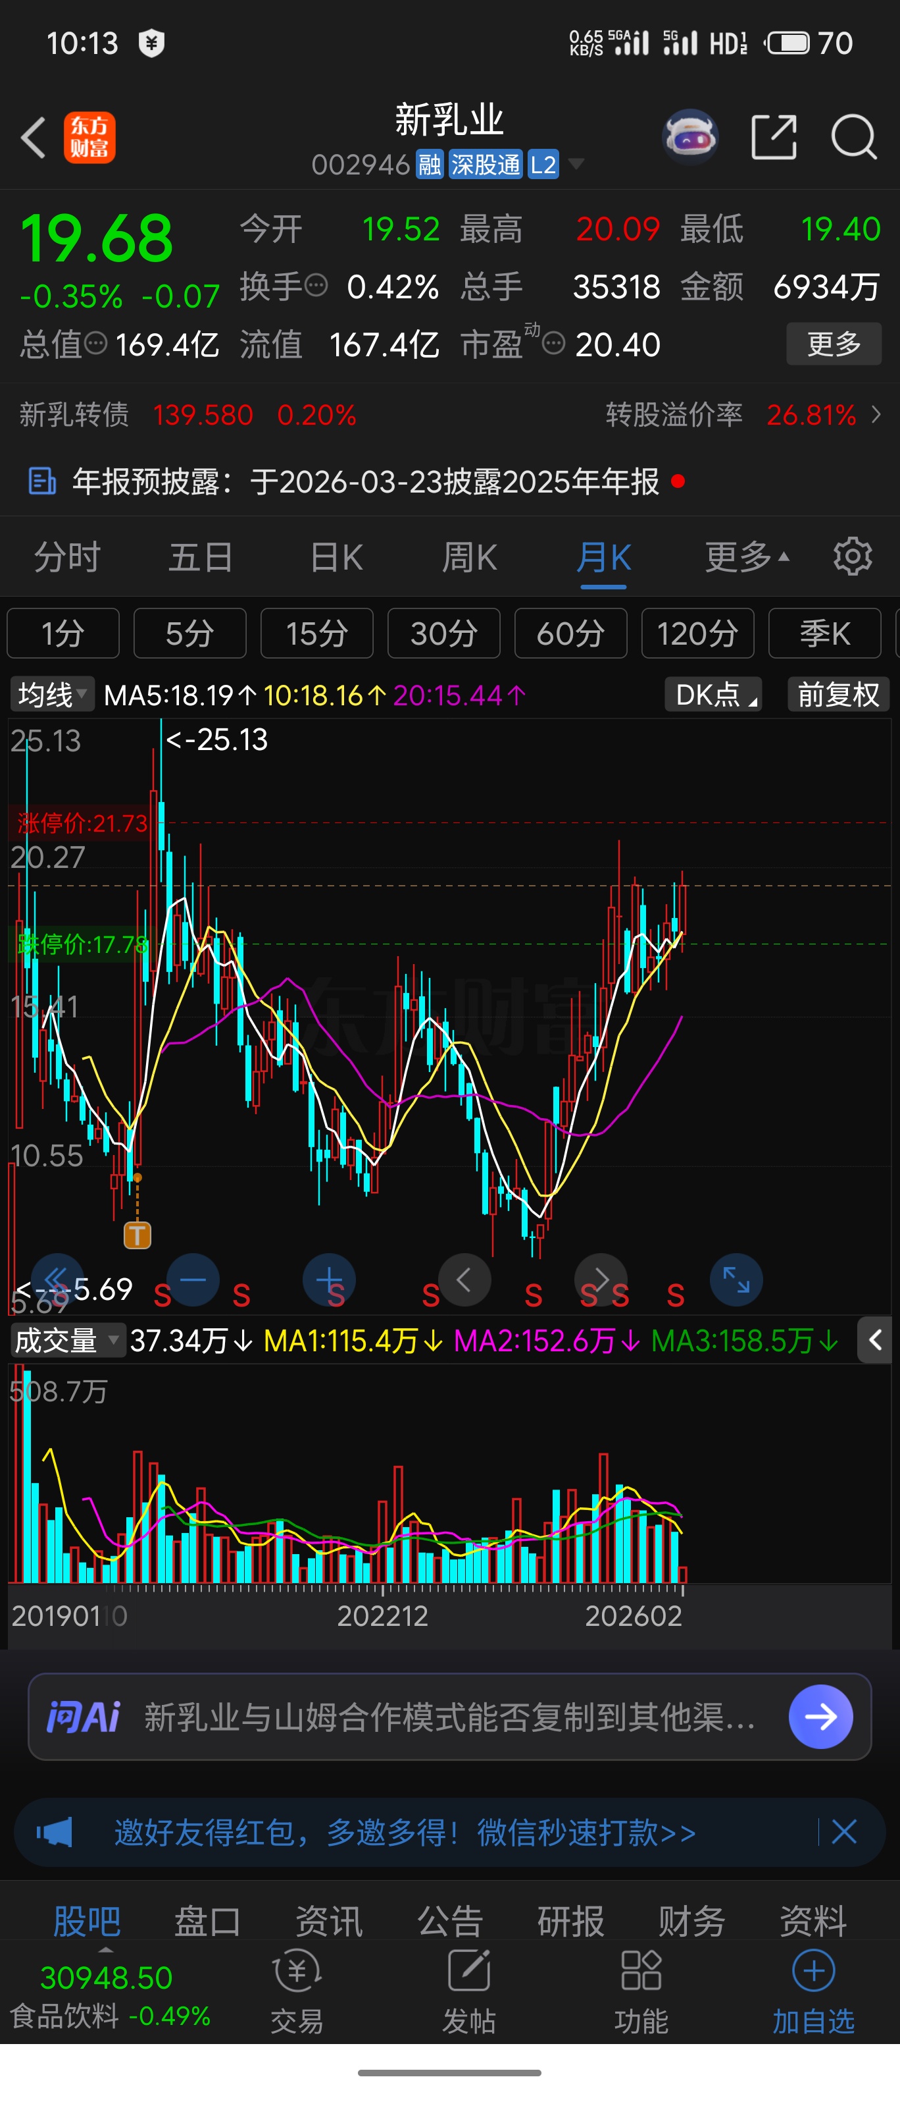
Task: Tap the 更多 quote details button
Action: 834,344
